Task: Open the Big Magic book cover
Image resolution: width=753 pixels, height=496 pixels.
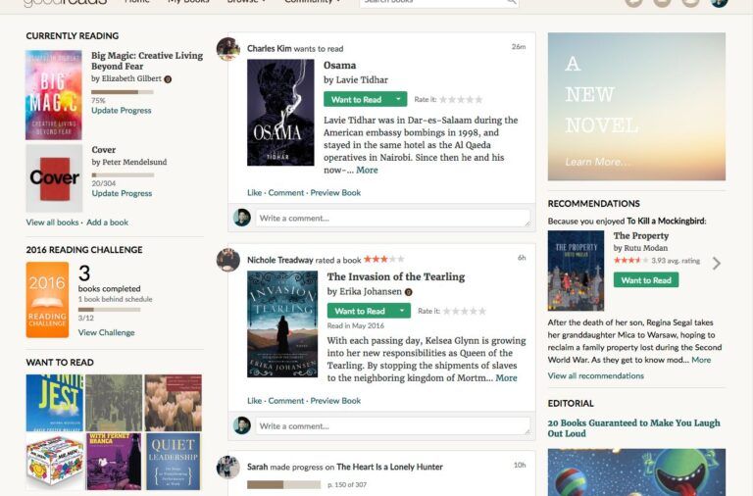Action: click(54, 95)
